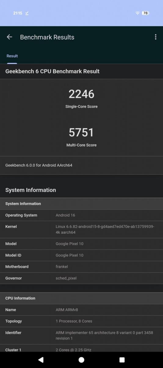Select the Geekbench 6.0.0 version row
Image resolution: width=163 pixels, height=368 pixels.
click(x=81, y=165)
